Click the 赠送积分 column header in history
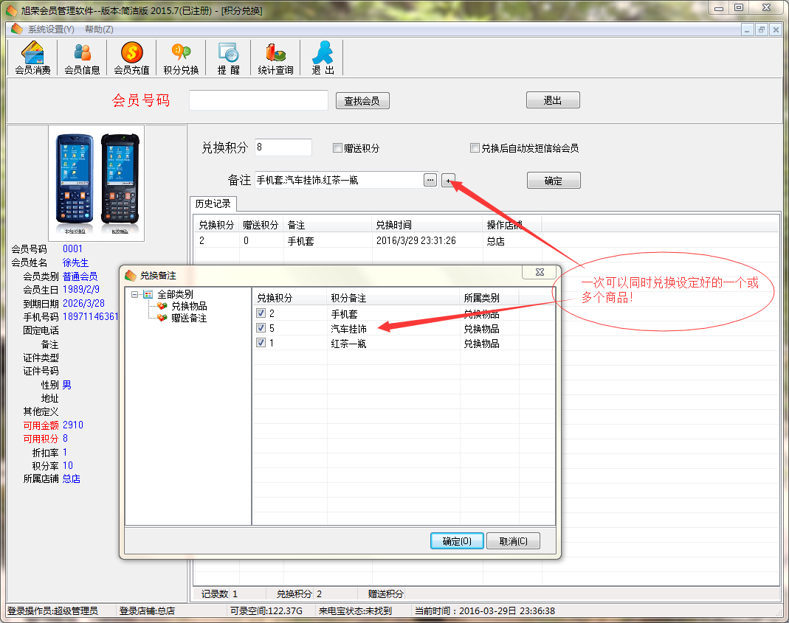 coord(261,225)
